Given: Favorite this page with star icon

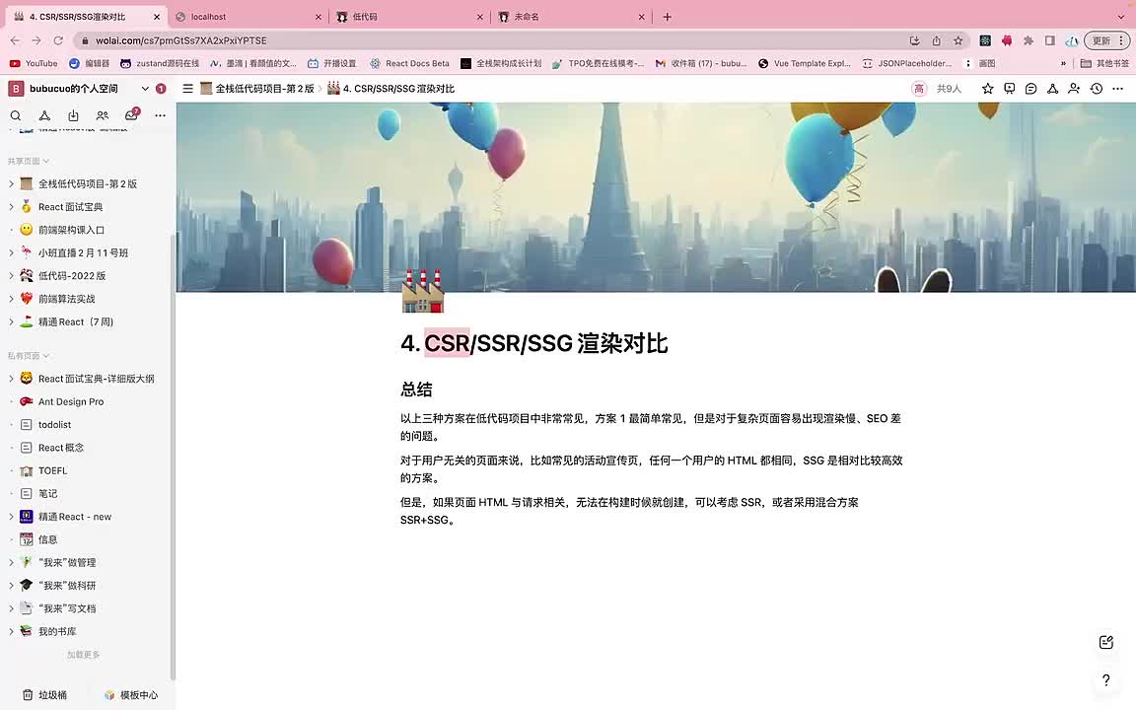Looking at the screenshot, I should [987, 89].
